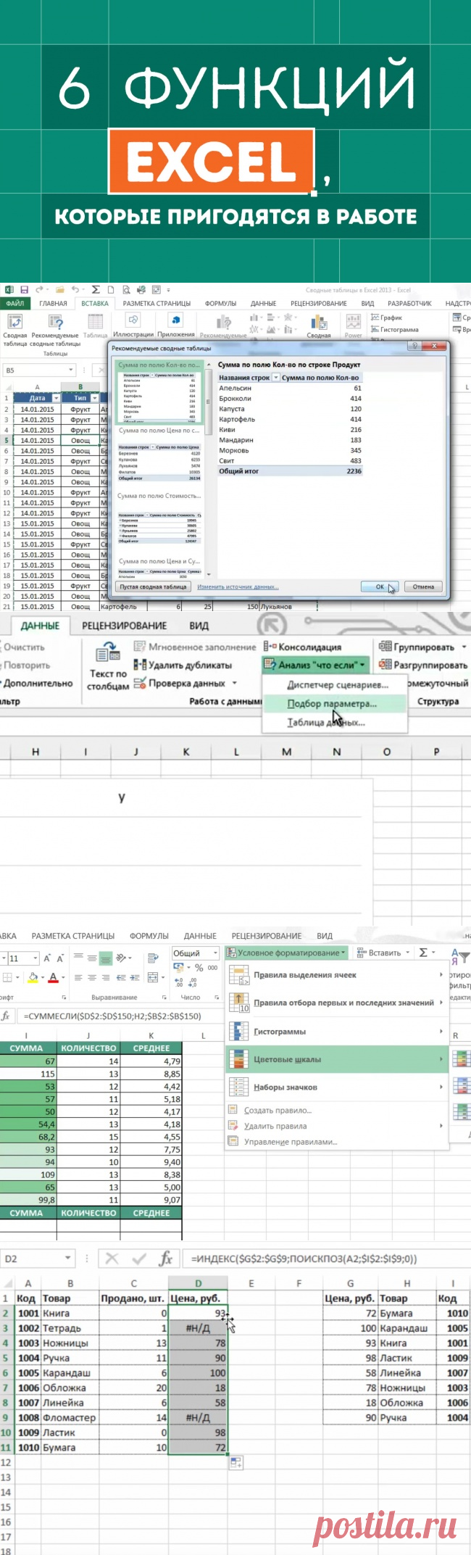Click the autofill options icon below column D

pos(236,1463)
